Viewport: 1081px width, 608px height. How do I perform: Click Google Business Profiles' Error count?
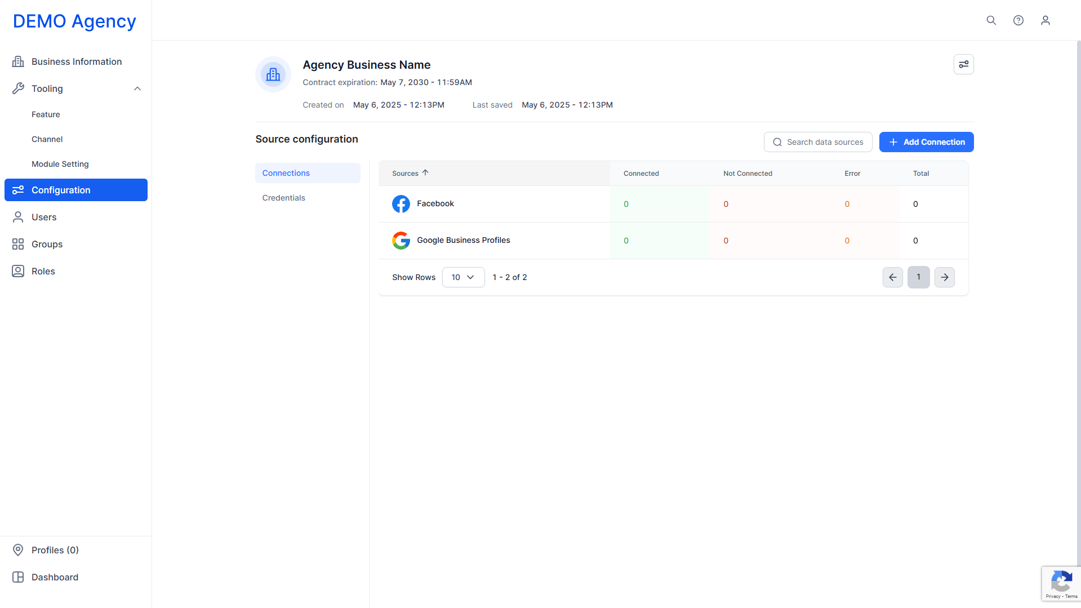(847, 241)
